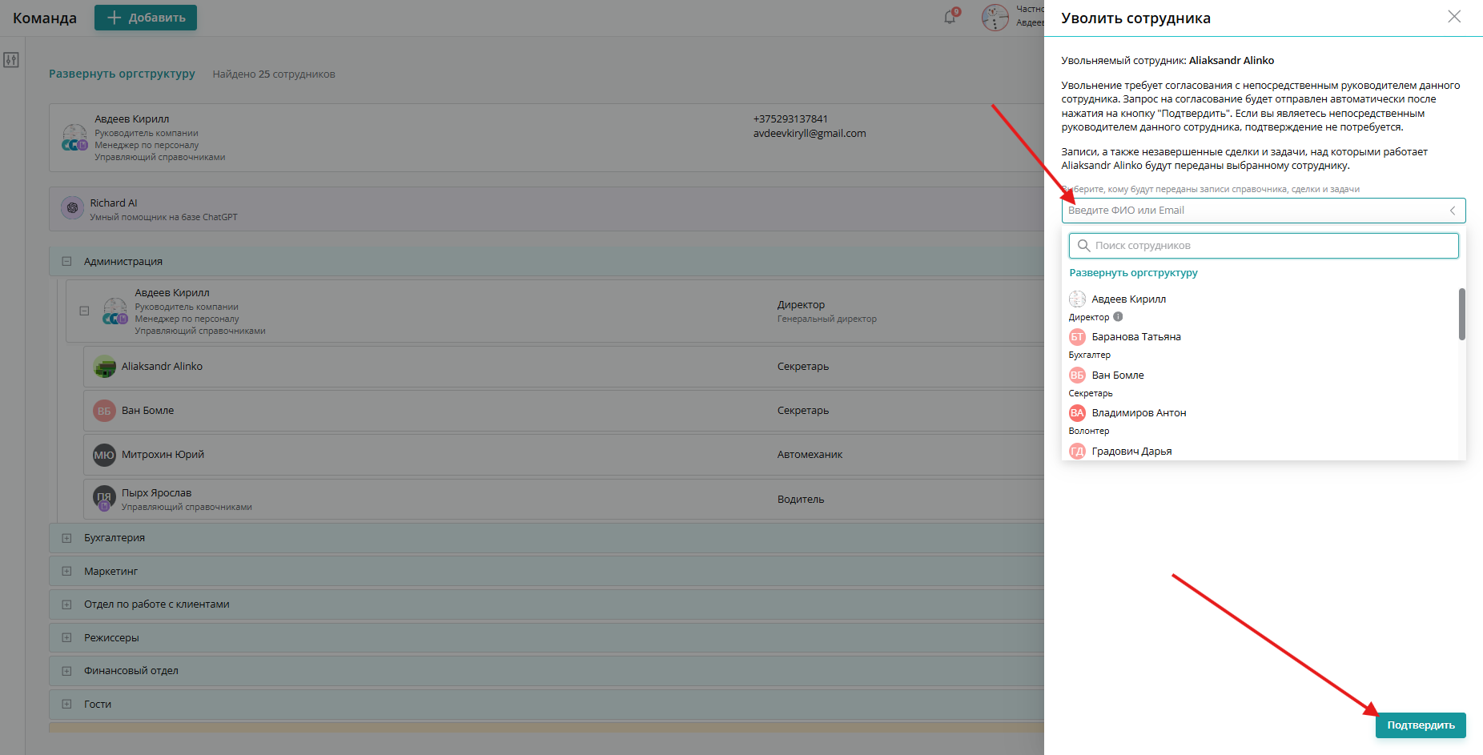Click the Введите ФИО или Email field
Image resolution: width=1483 pixels, height=755 pixels.
[1264, 211]
